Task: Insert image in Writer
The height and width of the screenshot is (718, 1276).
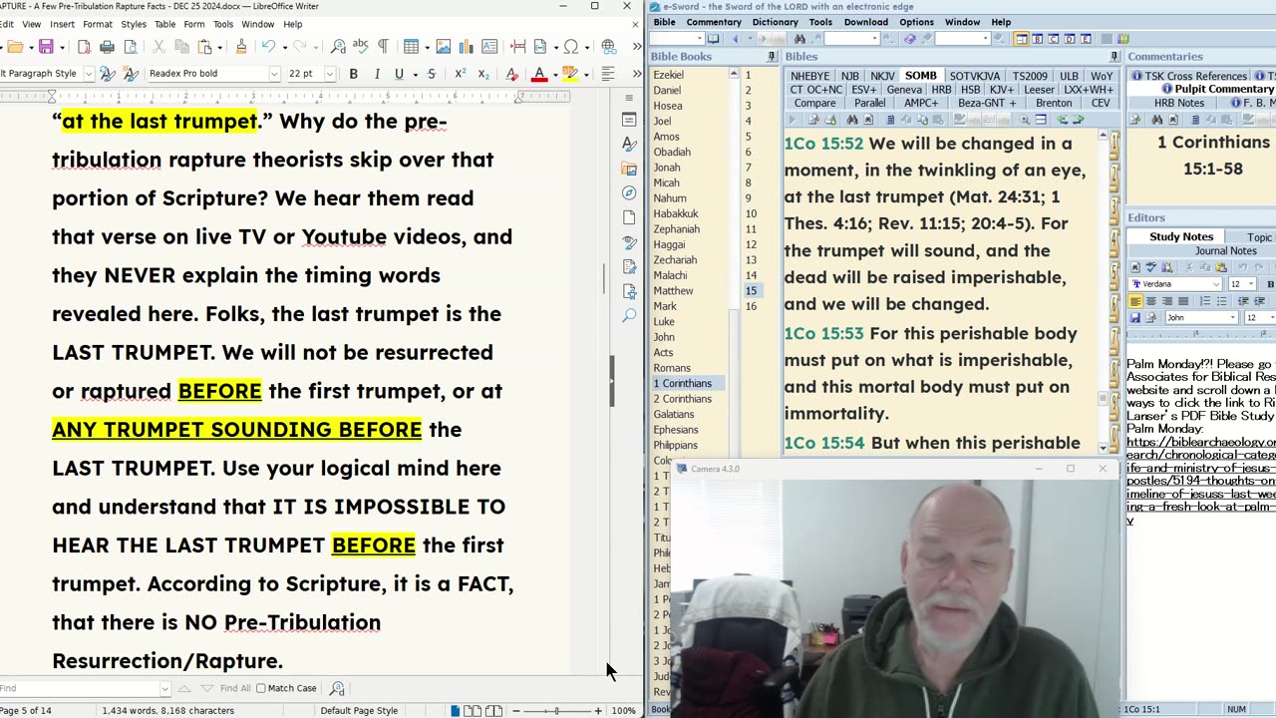Action: (443, 47)
